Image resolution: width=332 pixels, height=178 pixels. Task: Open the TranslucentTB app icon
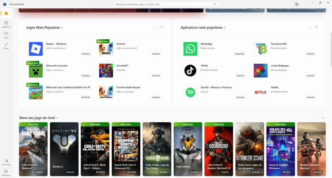pyautogui.click(x=260, y=49)
